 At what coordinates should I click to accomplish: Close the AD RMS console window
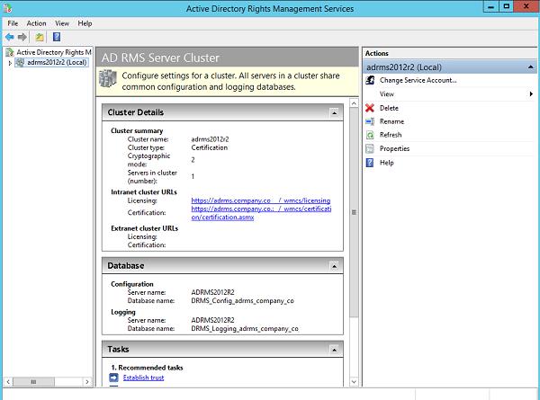526,7
